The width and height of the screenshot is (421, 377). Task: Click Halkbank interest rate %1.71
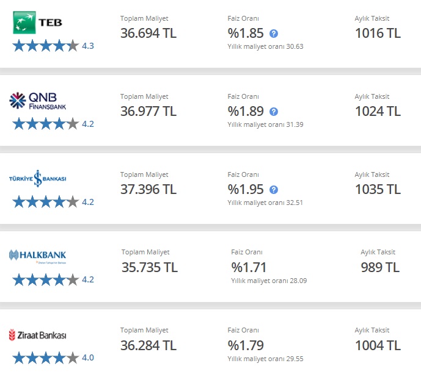click(249, 267)
